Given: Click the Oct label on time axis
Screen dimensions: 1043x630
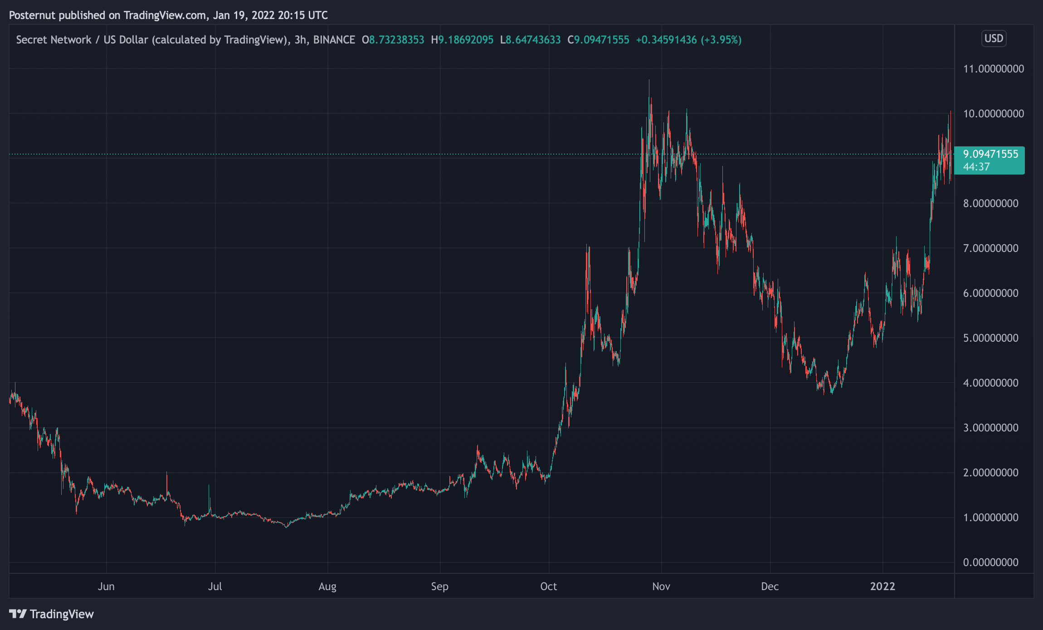Looking at the screenshot, I should 548,586.
